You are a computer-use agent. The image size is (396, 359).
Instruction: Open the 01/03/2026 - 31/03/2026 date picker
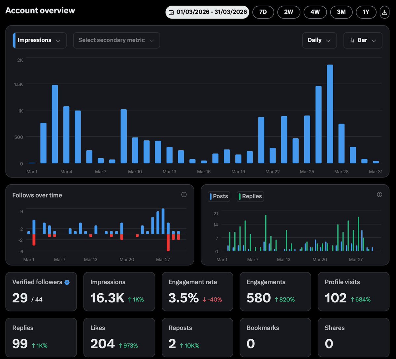[x=207, y=12]
